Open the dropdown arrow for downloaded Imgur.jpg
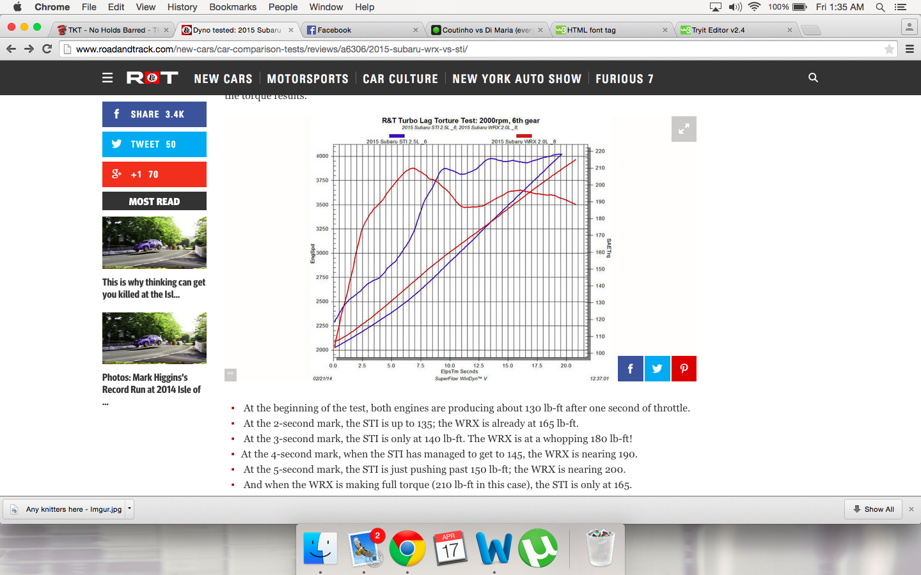This screenshot has height=575, width=921. (x=129, y=509)
